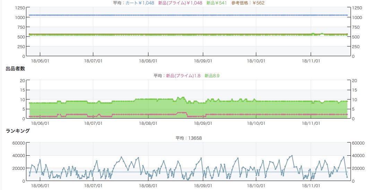Viewport: 370px width, 190px height.
Task: Click 18/09/01 on the price chart axis
Action: coord(203,60)
